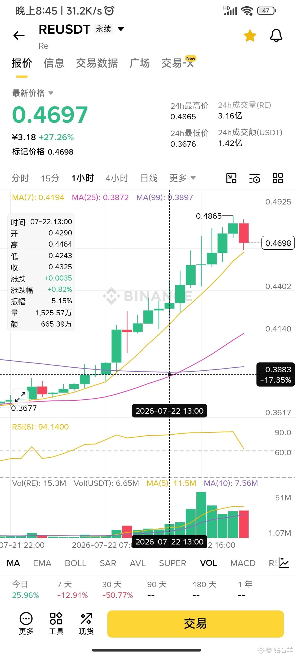The image size is (295, 657).
Task: Go to the 广场 tab
Action: (x=140, y=63)
